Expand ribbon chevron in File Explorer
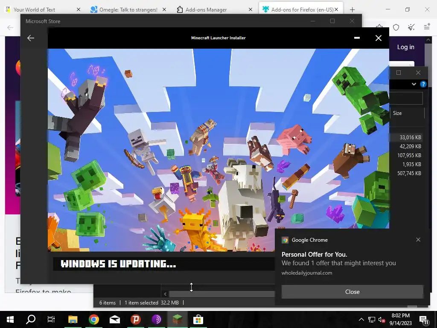Viewport: 437px width, 328px height. click(x=414, y=84)
